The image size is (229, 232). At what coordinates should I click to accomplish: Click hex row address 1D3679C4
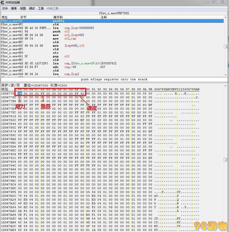coord(8,184)
